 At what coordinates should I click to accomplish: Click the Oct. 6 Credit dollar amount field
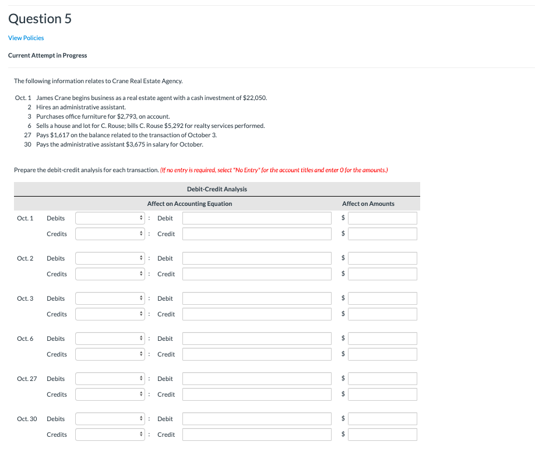[x=382, y=354]
